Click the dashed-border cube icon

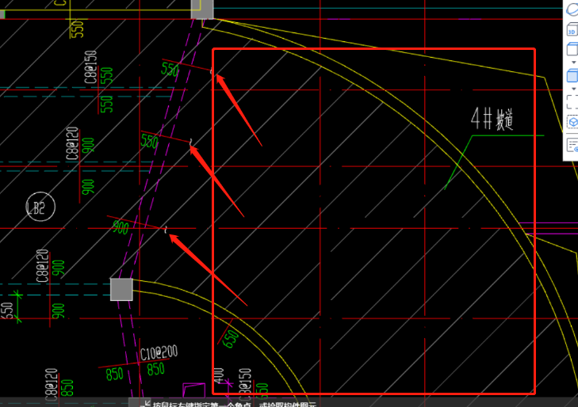572,122
